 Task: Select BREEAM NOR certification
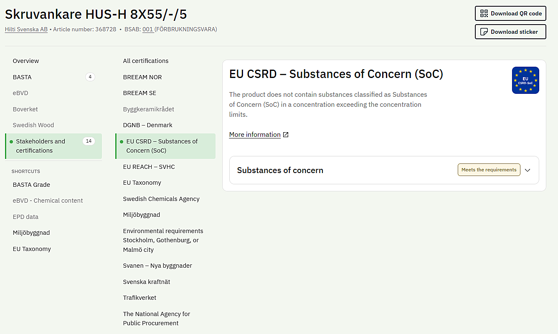(142, 77)
